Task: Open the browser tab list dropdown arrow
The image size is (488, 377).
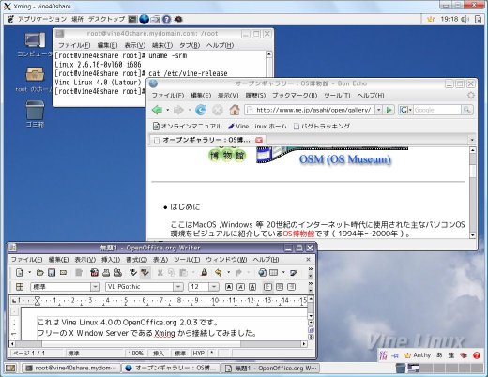Action: (472, 140)
